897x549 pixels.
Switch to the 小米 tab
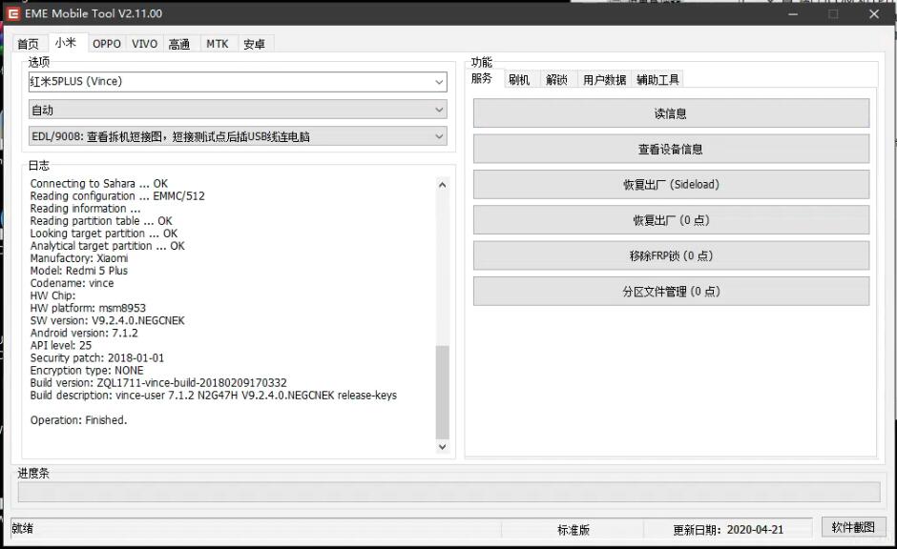click(x=67, y=43)
